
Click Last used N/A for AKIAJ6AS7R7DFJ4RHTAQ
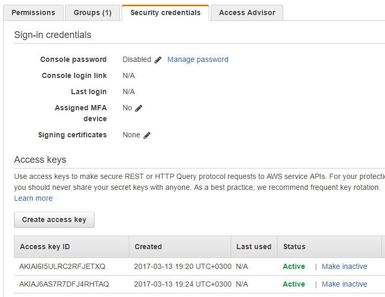click(x=242, y=284)
